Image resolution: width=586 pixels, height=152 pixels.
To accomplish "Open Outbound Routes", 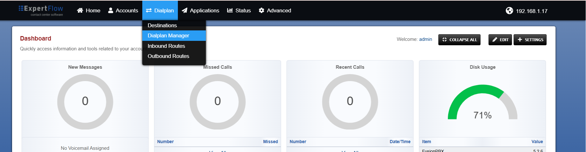I will click(174, 56).
